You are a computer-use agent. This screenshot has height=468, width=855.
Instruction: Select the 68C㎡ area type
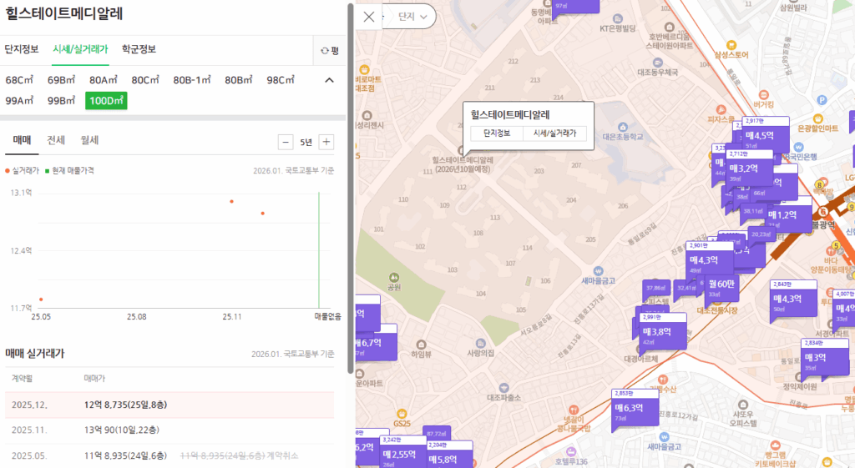(20, 80)
